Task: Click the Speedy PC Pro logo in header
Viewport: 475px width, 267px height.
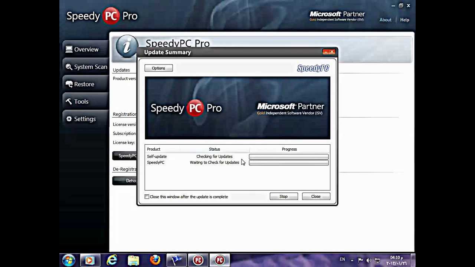Action: click(102, 16)
